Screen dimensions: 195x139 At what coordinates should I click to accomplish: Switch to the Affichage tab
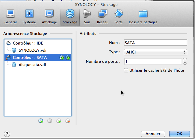pos(49,17)
